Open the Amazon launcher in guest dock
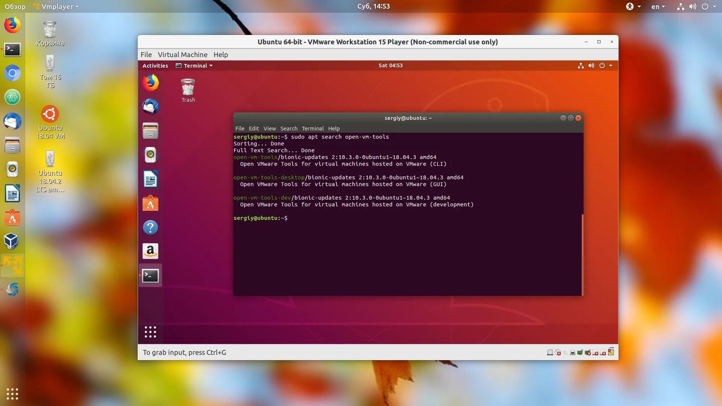The width and height of the screenshot is (722, 406). [x=150, y=251]
